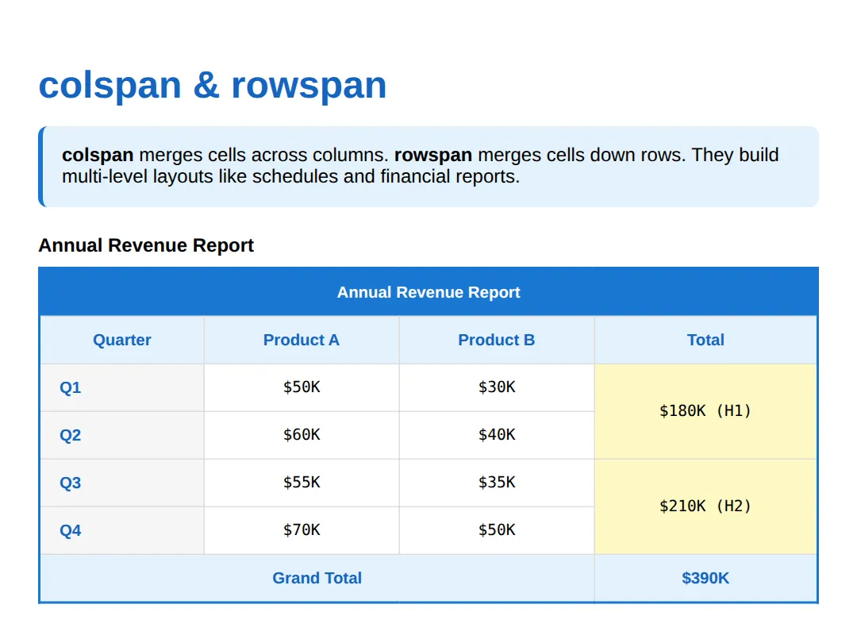The image size is (857, 643).
Task: Click the $30K cell in Q1 row
Action: [497, 387]
